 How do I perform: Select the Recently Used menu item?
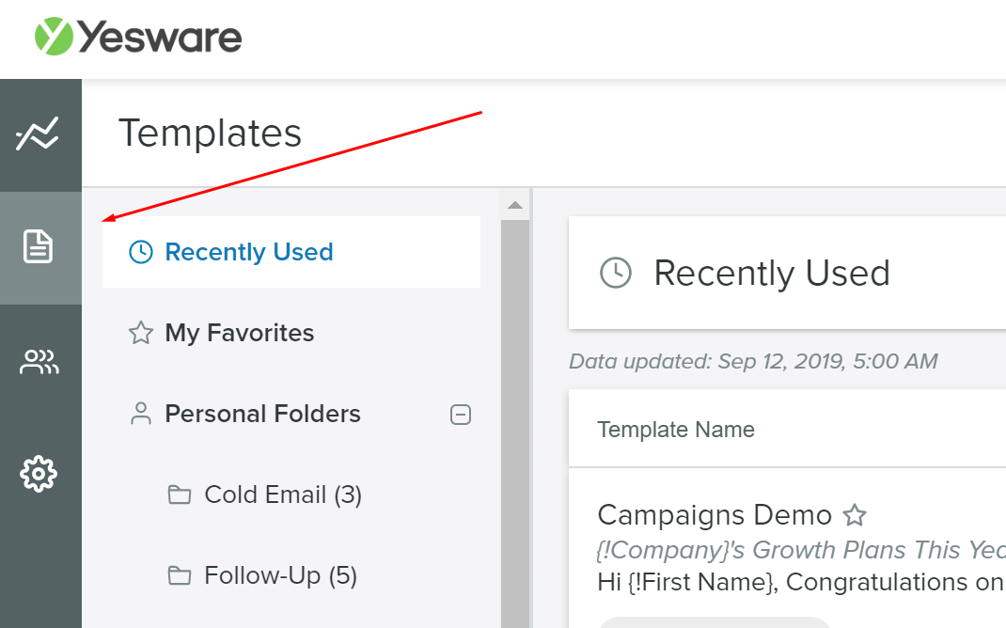(249, 252)
